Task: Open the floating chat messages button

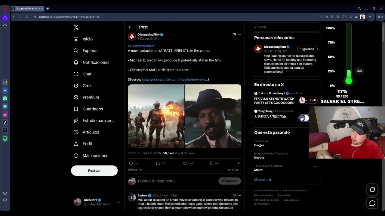Action: [372, 203]
